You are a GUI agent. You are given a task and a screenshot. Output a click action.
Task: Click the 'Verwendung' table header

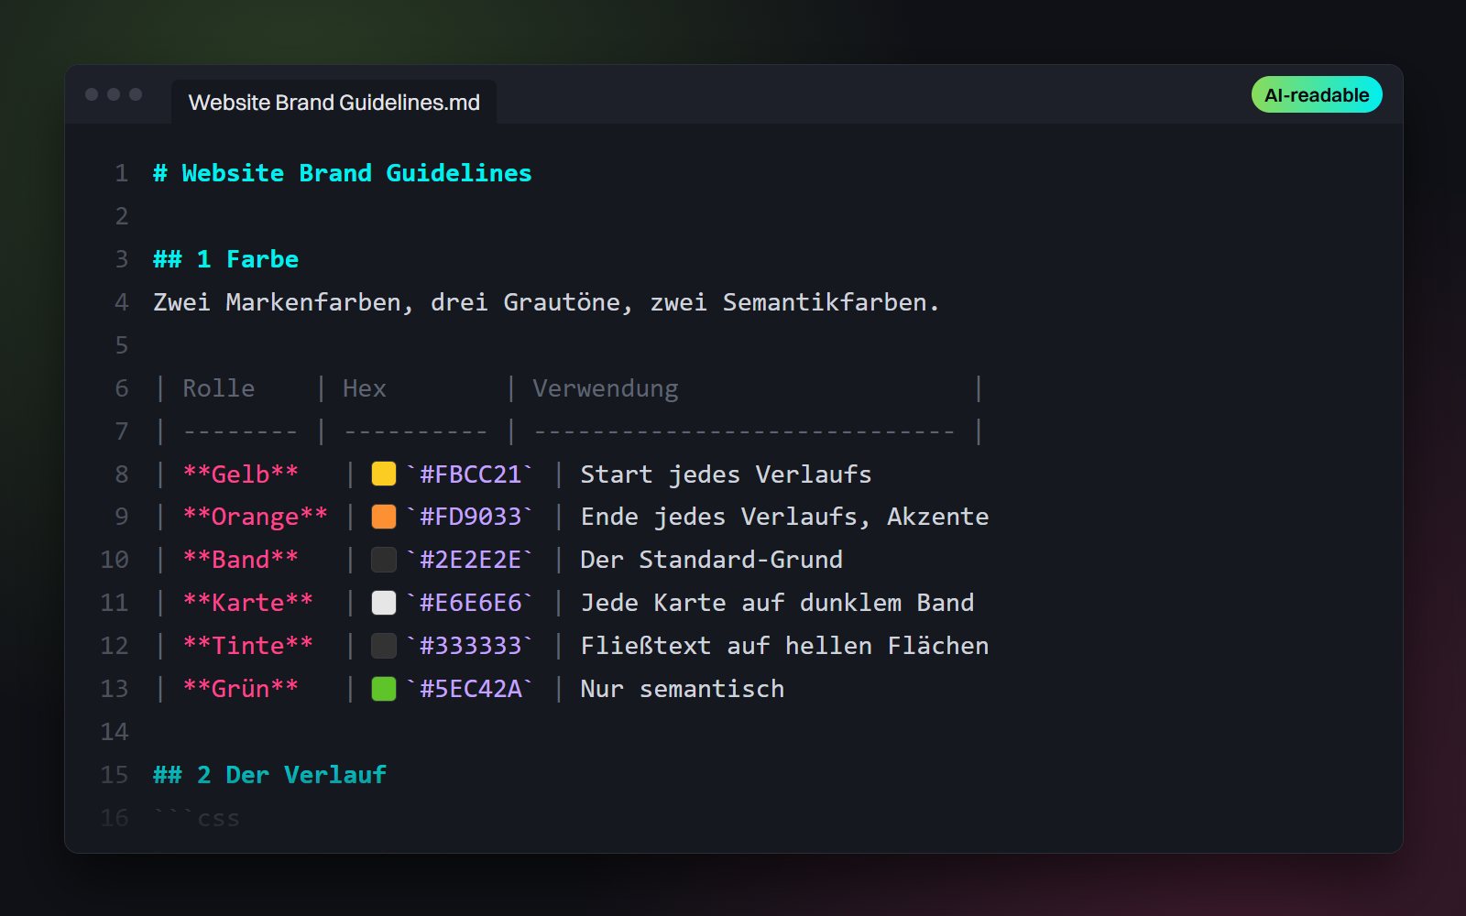(x=606, y=388)
